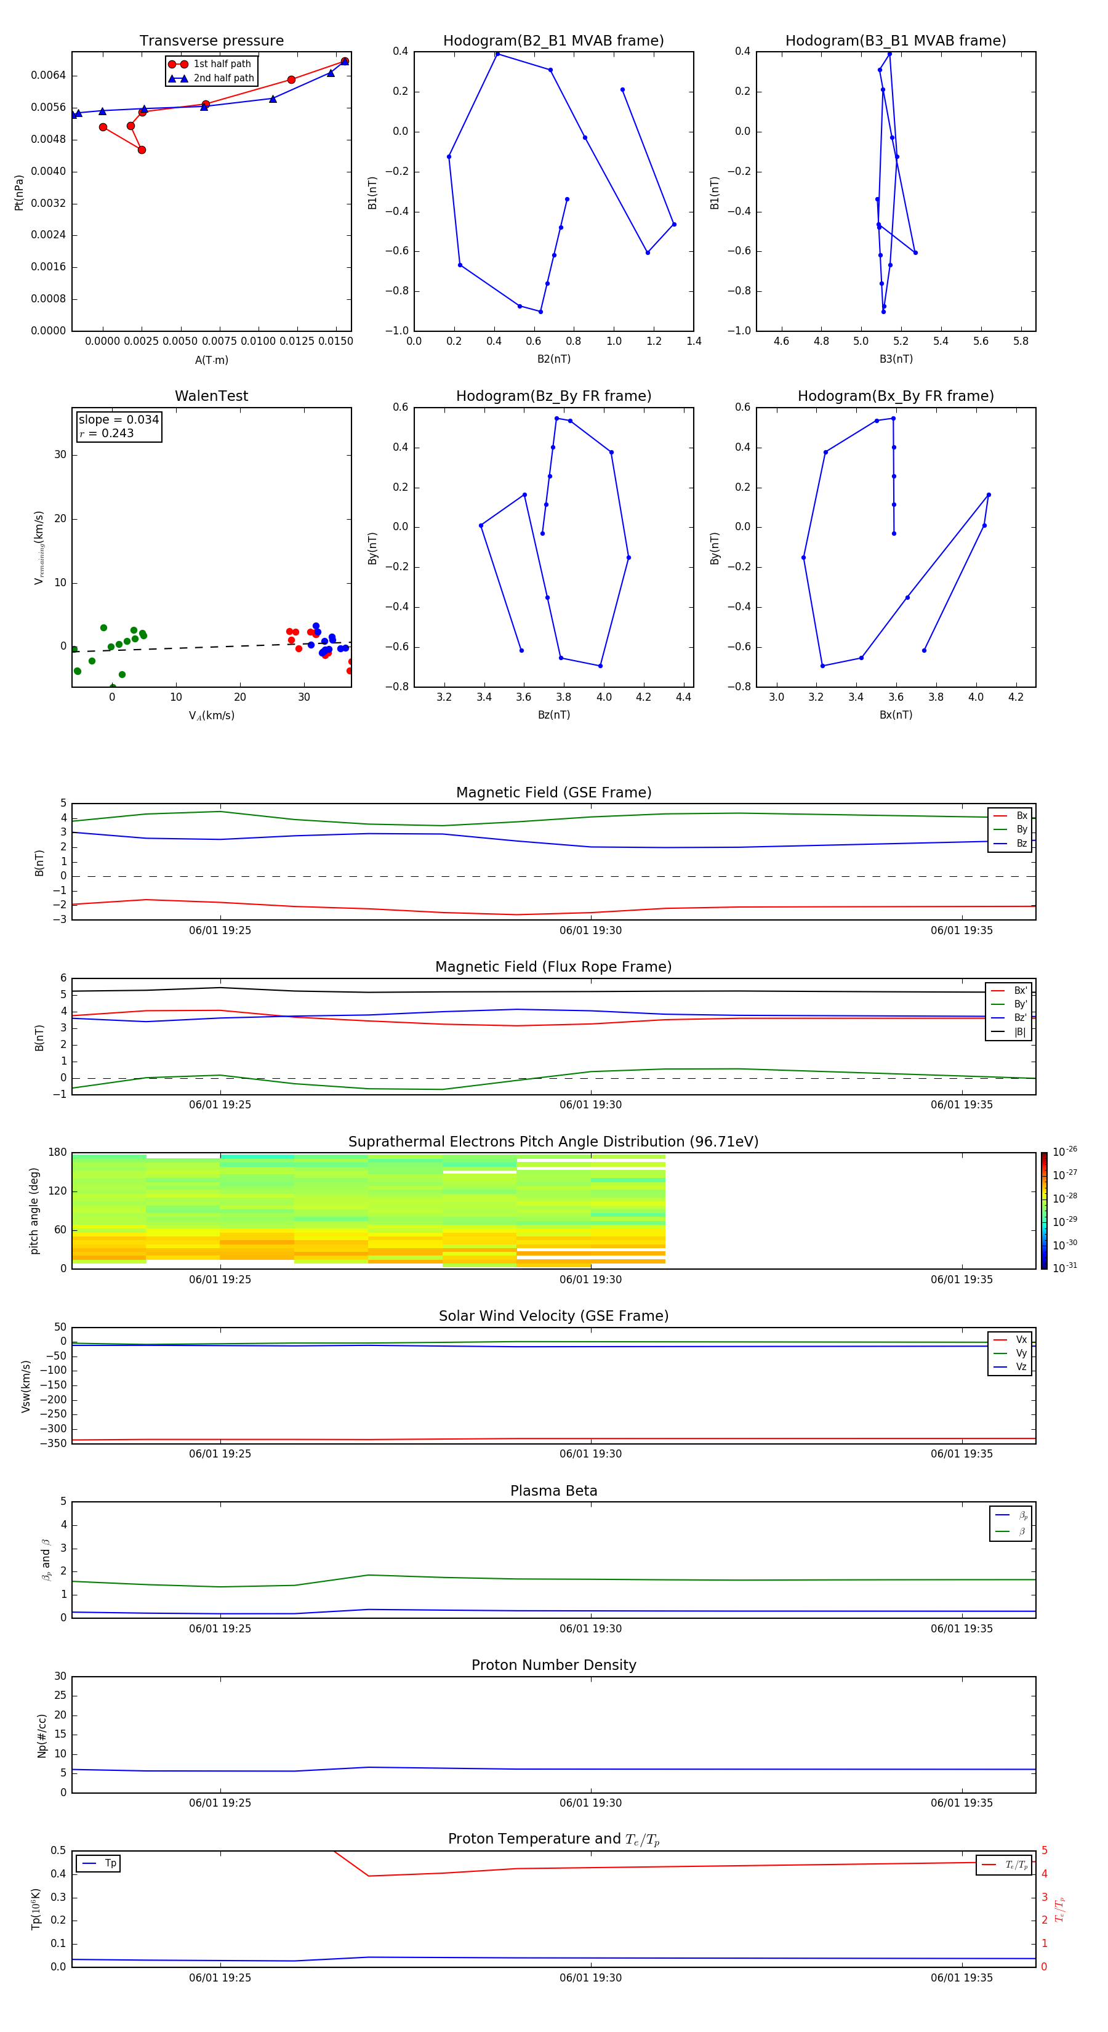Click the 'WalenTest' plot title

click(211, 396)
